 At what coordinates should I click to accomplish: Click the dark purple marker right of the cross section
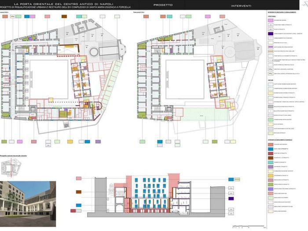pos(231,198)
